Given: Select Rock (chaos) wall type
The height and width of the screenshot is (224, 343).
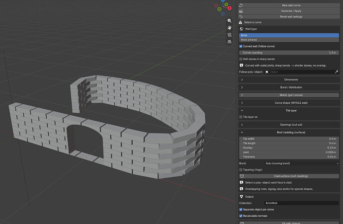Looking at the screenshot, I should (289, 40).
